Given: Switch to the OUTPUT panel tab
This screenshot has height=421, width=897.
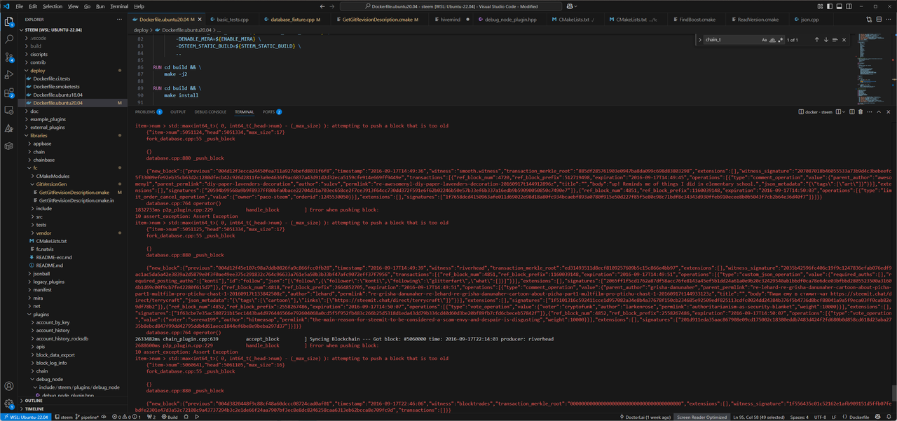Looking at the screenshot, I should click(x=178, y=112).
